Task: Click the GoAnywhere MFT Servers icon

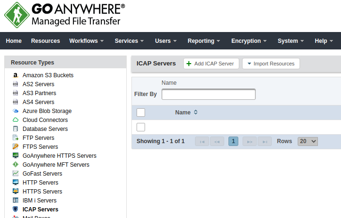Action: tap(15, 165)
